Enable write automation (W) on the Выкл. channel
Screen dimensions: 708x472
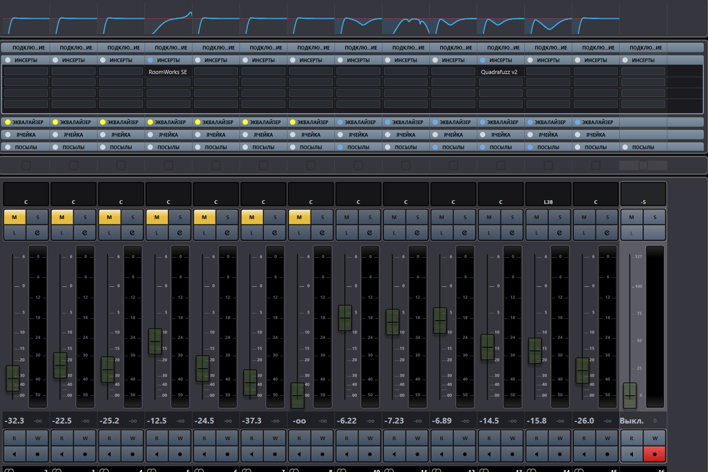tap(655, 439)
